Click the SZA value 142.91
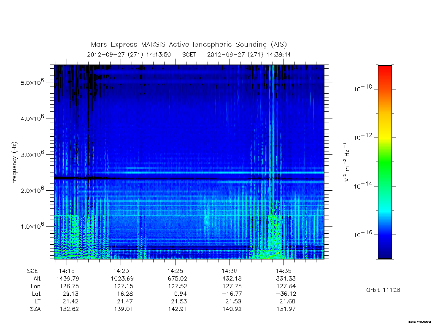 coord(178,309)
